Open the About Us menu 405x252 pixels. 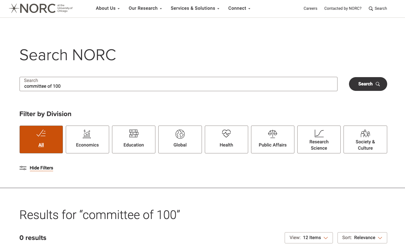(108, 8)
